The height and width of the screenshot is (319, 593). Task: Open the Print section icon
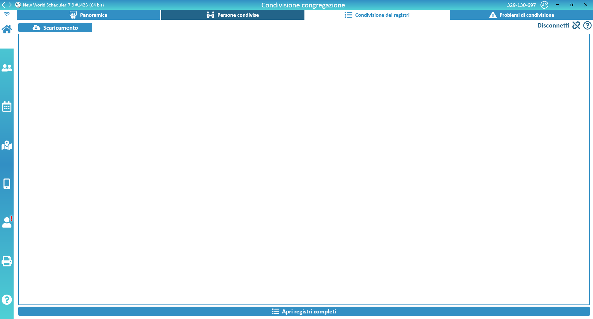pyautogui.click(x=7, y=261)
